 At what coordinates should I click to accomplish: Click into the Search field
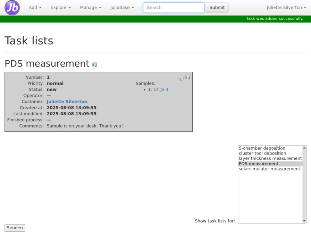tap(174, 8)
